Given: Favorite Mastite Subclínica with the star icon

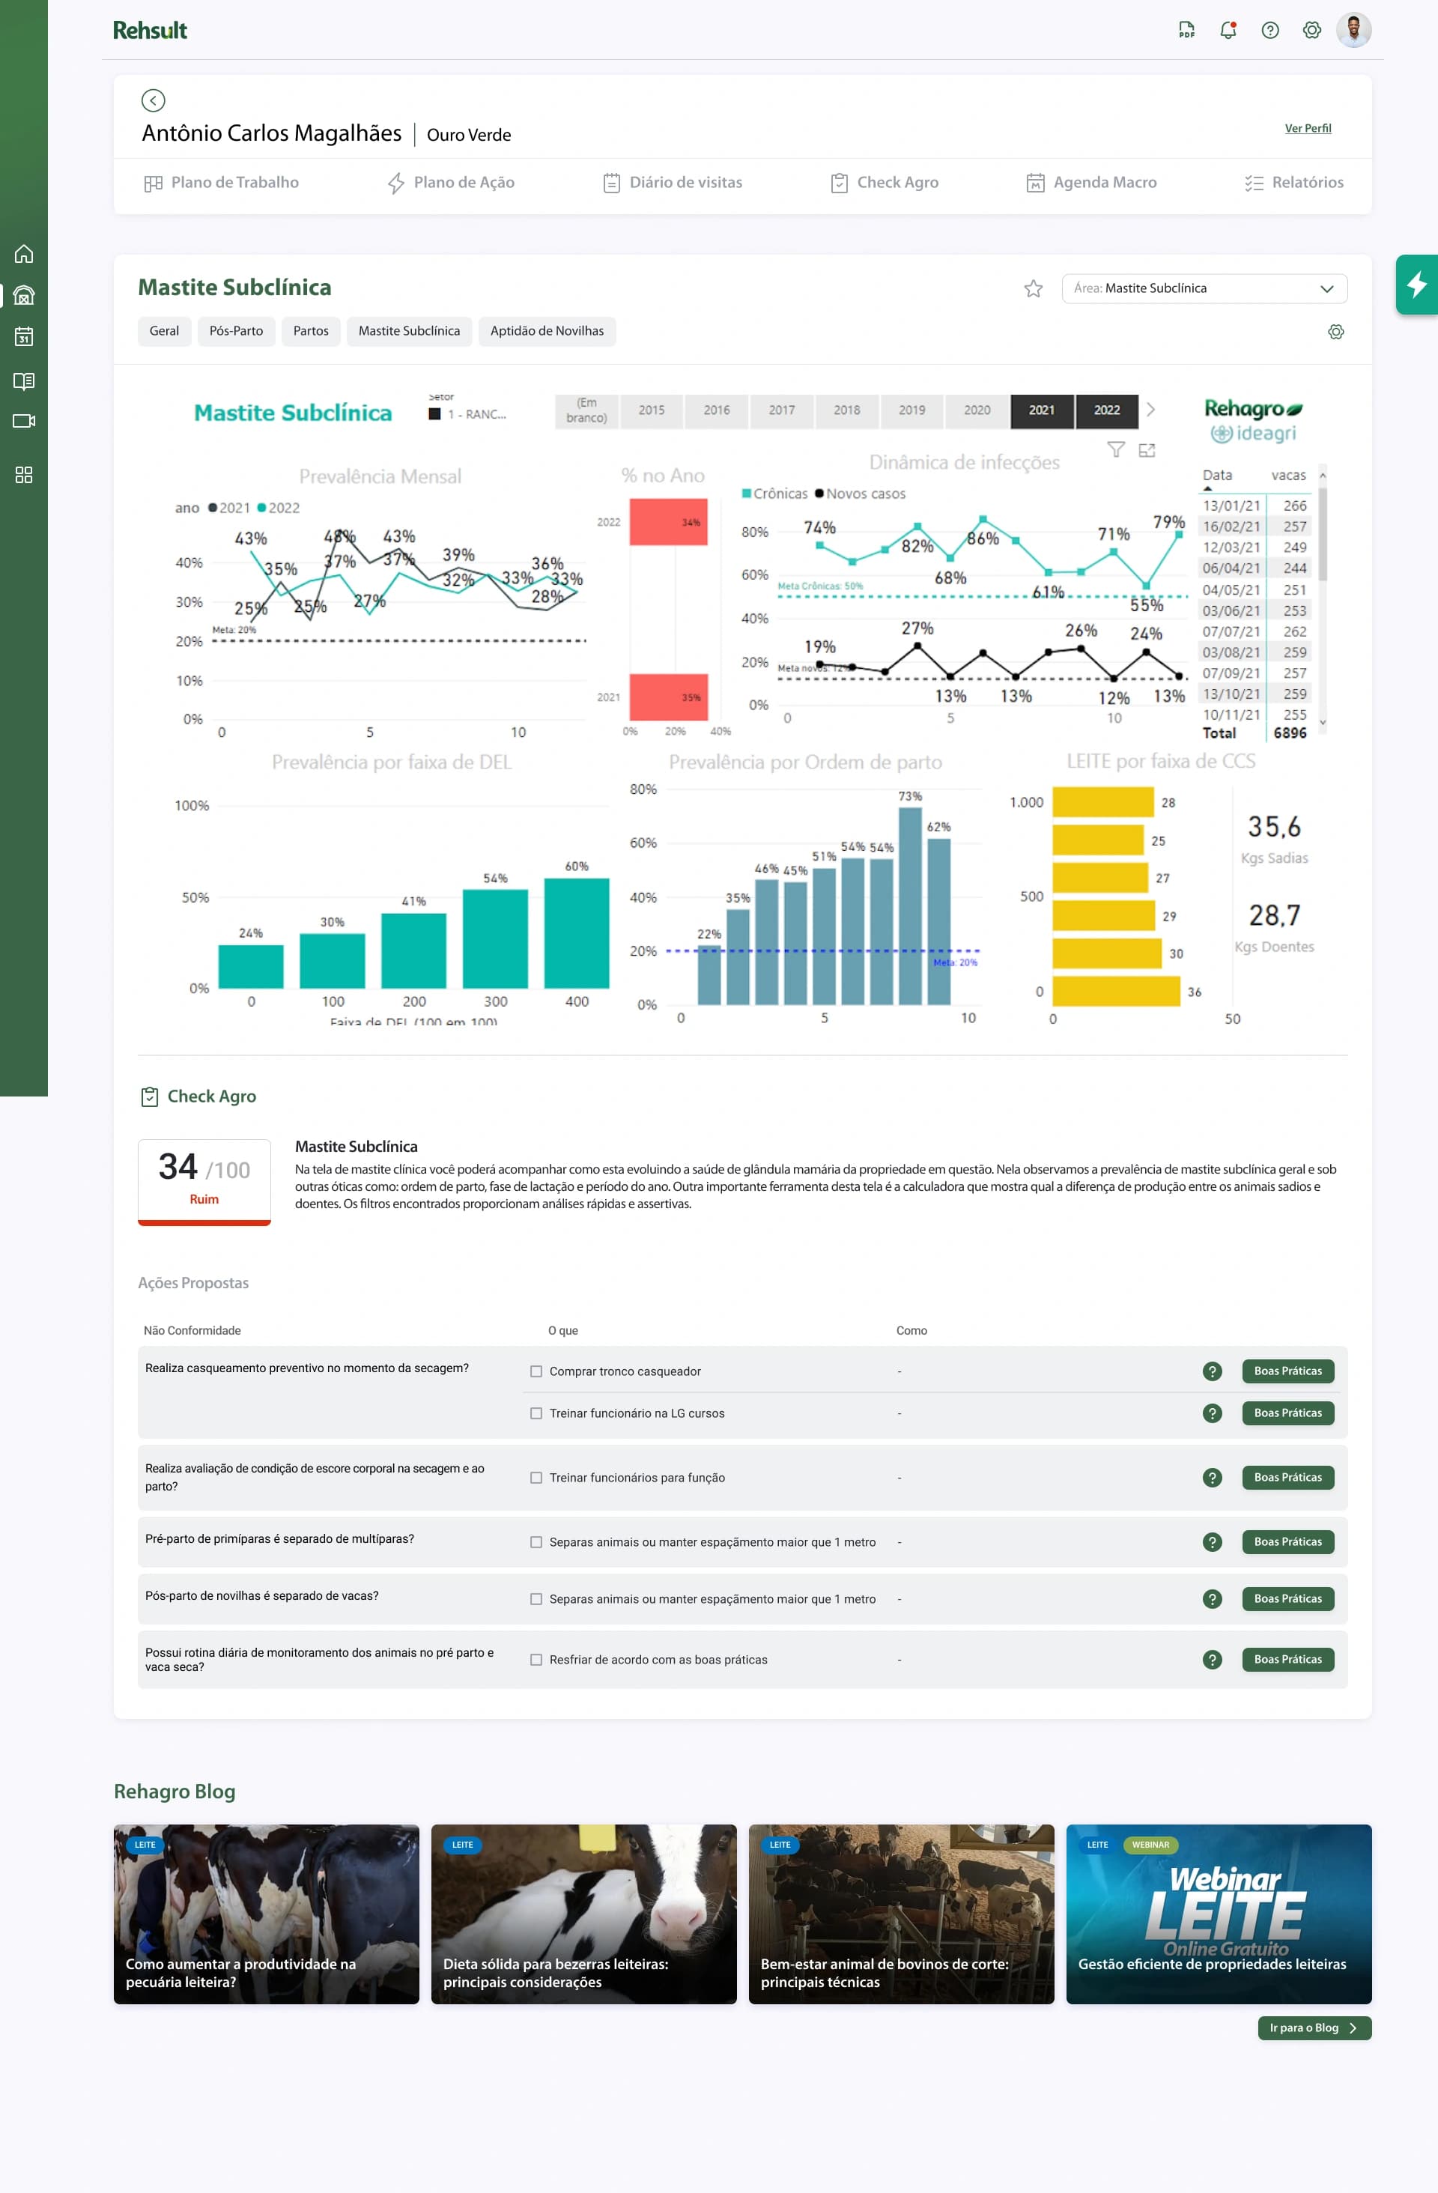Looking at the screenshot, I should coord(1034,288).
